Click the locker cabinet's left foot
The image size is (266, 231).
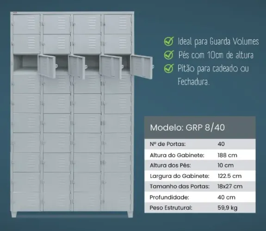click(x=14, y=214)
